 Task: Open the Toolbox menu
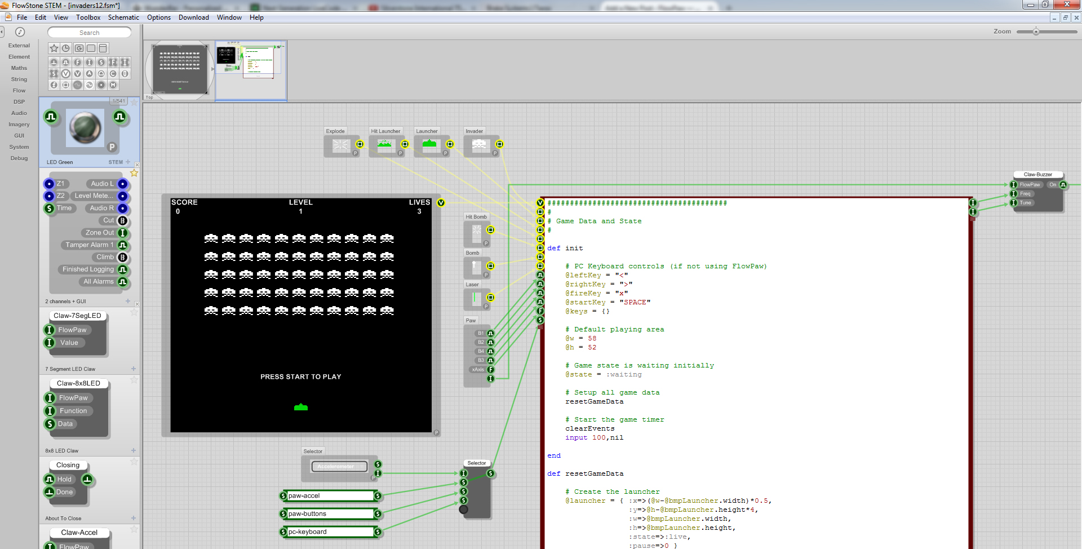click(x=88, y=17)
